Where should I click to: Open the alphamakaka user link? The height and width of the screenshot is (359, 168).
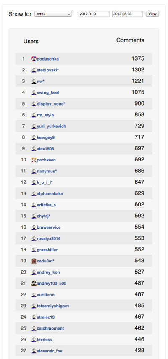click(x=50, y=194)
